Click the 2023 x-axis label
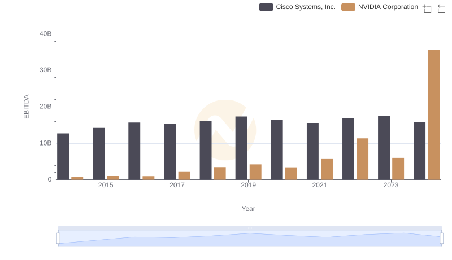The height and width of the screenshot is (260, 452). tap(391, 185)
